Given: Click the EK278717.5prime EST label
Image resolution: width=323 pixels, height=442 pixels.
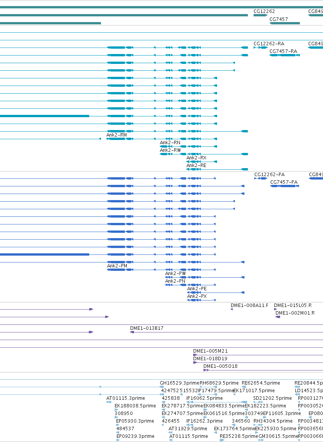Looking at the screenshot, I should [182, 405].
